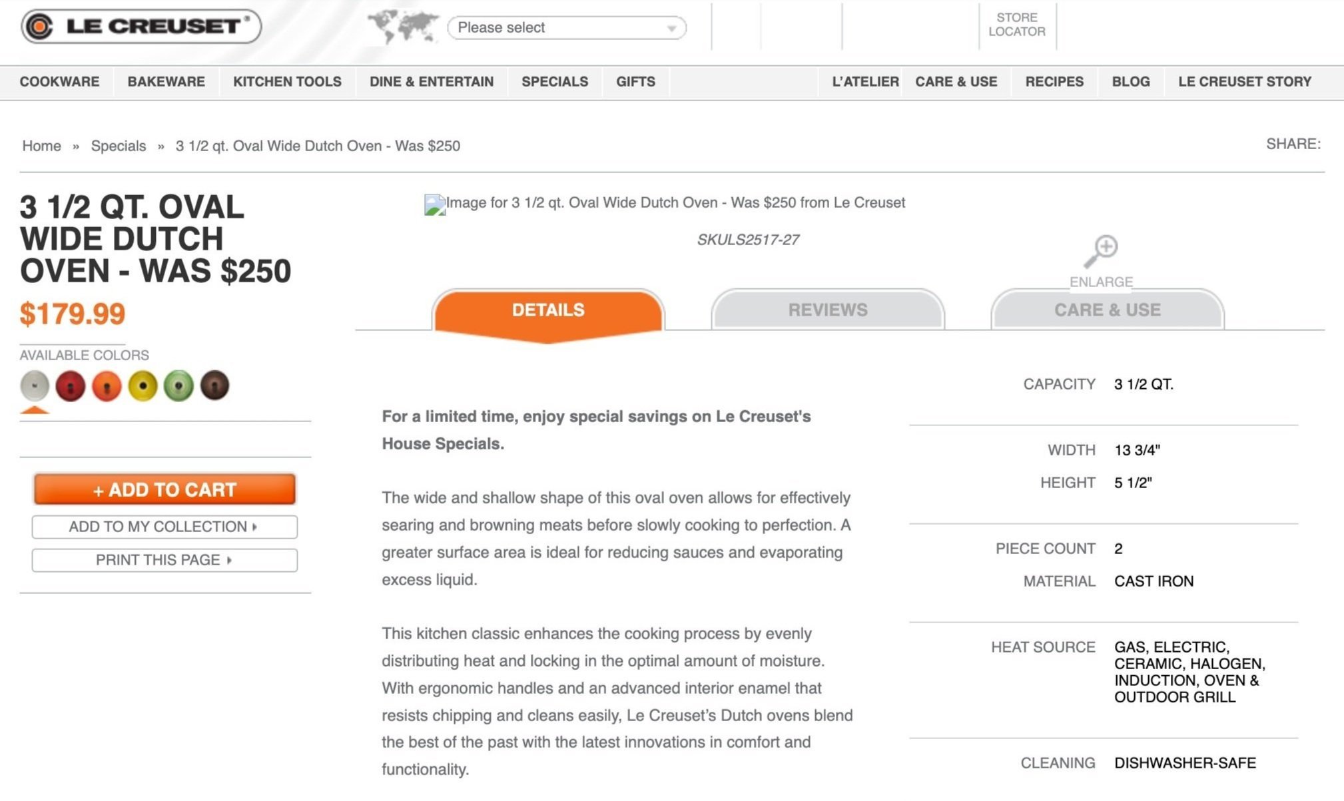The height and width of the screenshot is (801, 1344).
Task: Click the broken product image placeholder
Action: pyautogui.click(x=435, y=204)
